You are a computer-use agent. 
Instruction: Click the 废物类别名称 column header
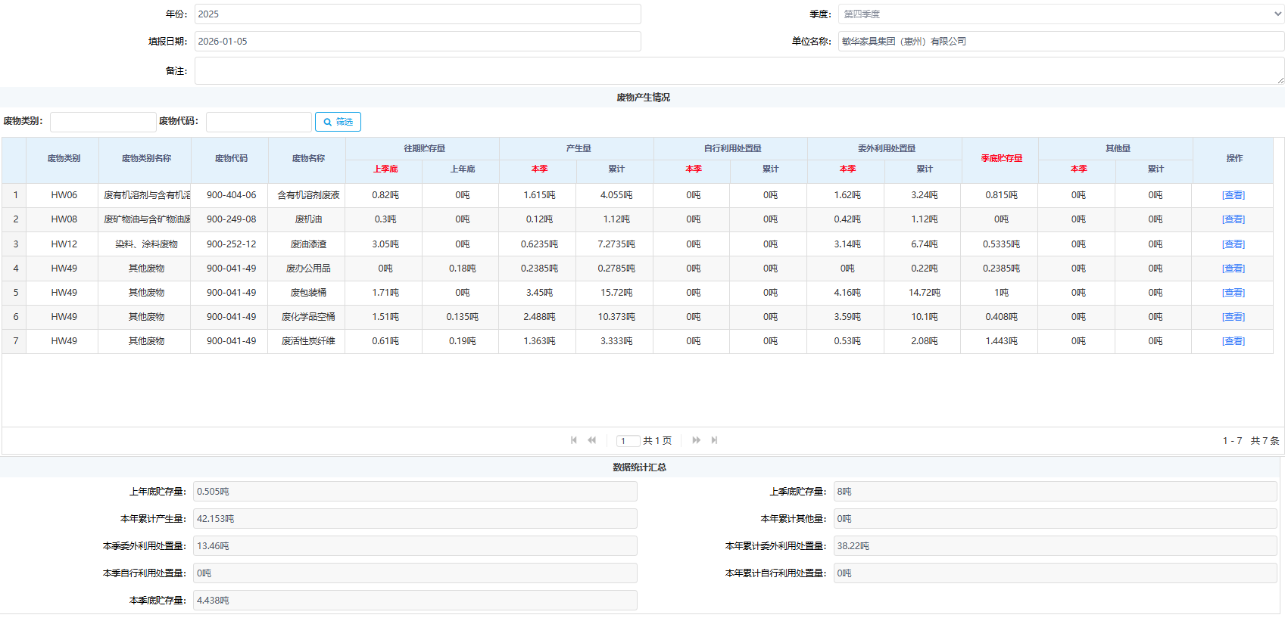pos(146,159)
